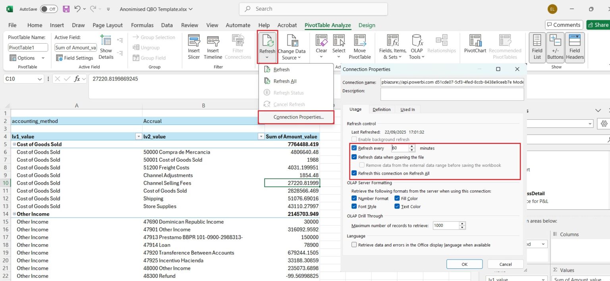The width and height of the screenshot is (610, 281).
Task: Open Fields, Items, & Sets tool
Action: [x=393, y=47]
